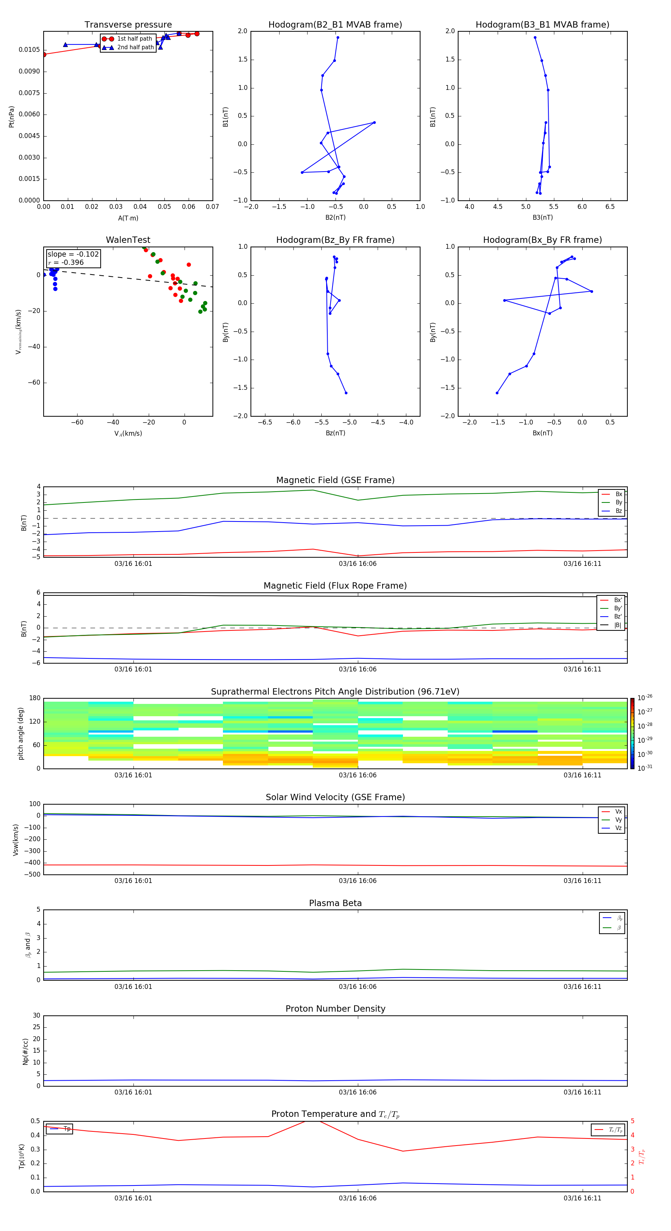Screen dimensions: 671x1231
Task: Click the β_p legend entry in Plasma Beta
Action: tap(612, 918)
